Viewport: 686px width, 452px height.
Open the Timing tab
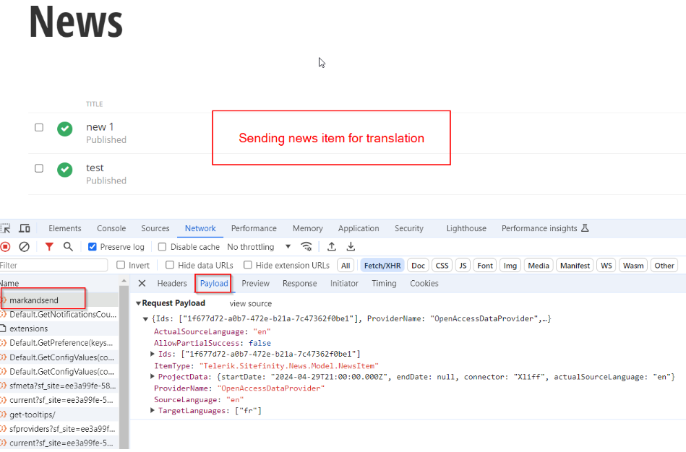(x=384, y=283)
